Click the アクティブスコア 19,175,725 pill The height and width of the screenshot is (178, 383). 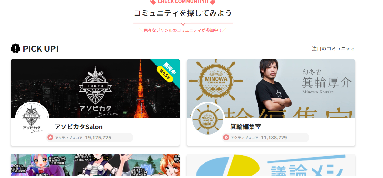coord(90,137)
